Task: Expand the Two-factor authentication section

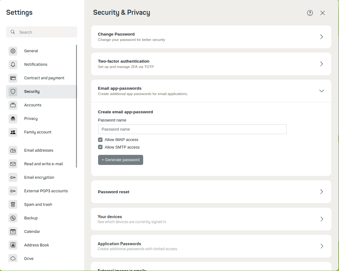Action: tap(321, 64)
